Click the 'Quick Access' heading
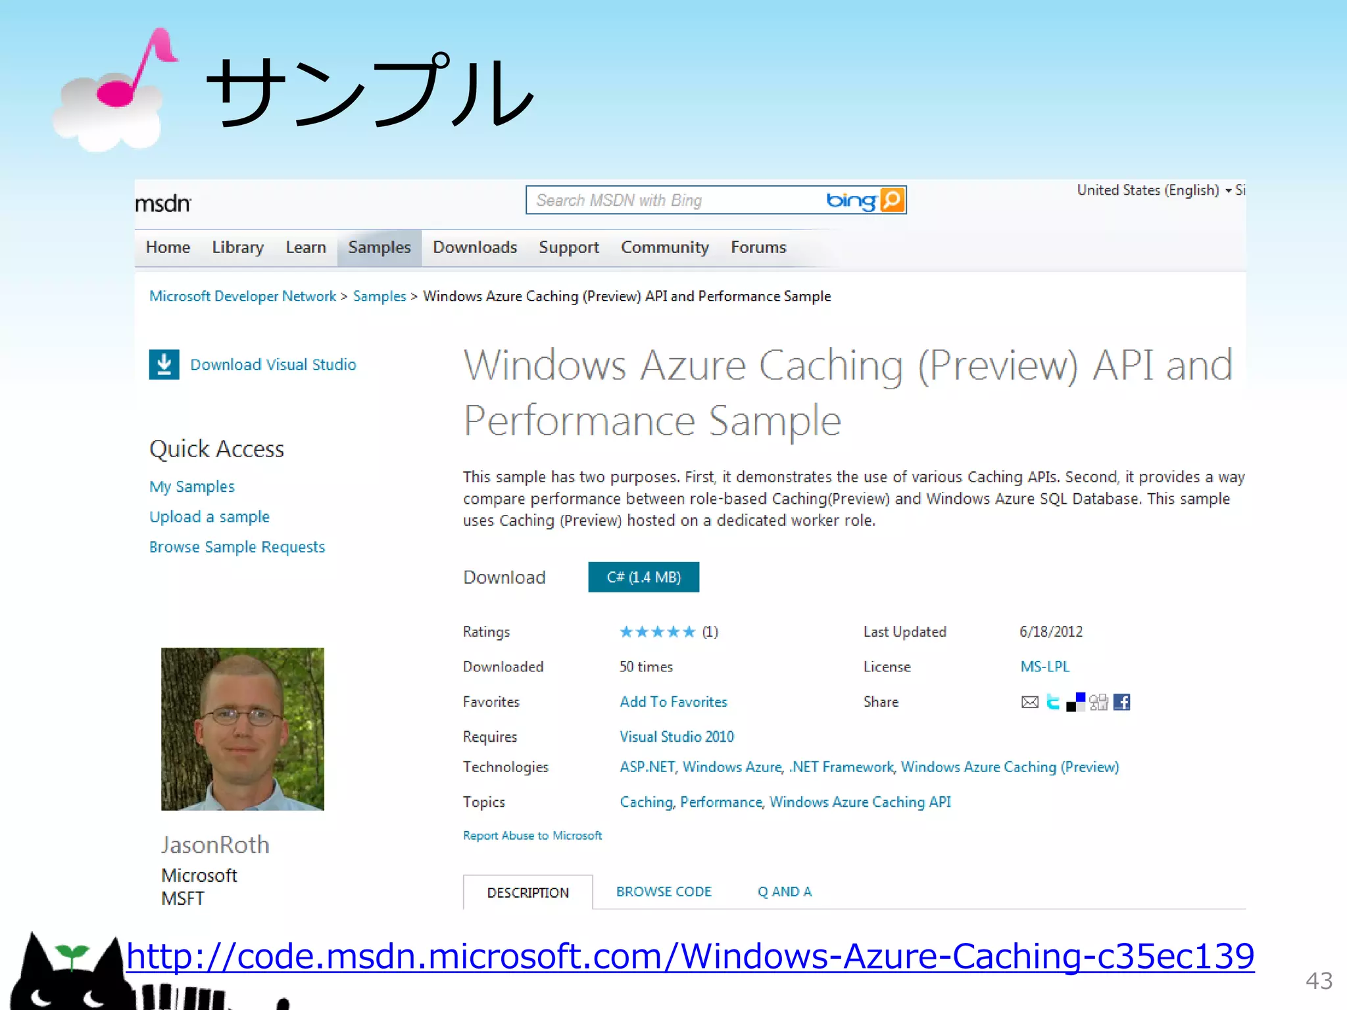Screen dimensions: 1347x1010 pyautogui.click(x=216, y=449)
